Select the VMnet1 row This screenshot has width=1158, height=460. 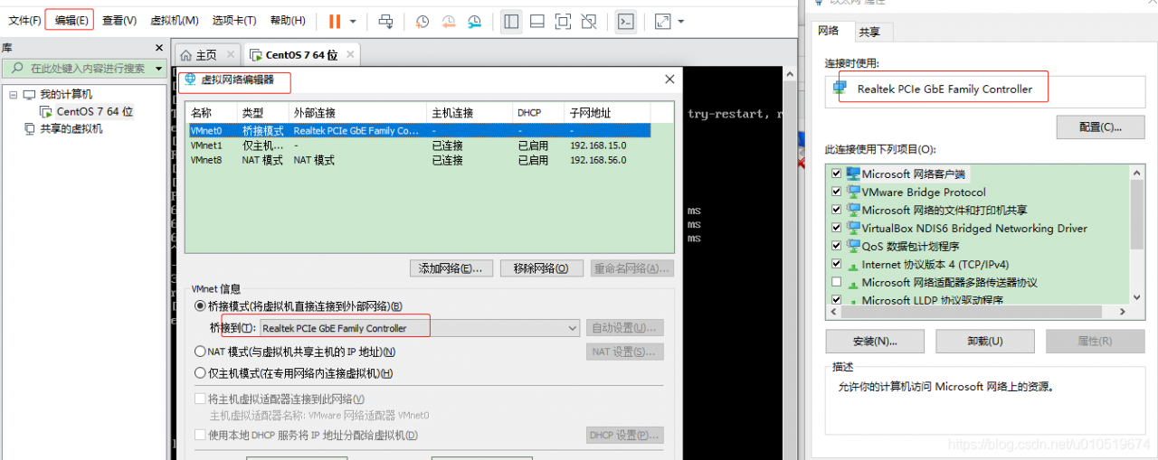click(x=419, y=146)
